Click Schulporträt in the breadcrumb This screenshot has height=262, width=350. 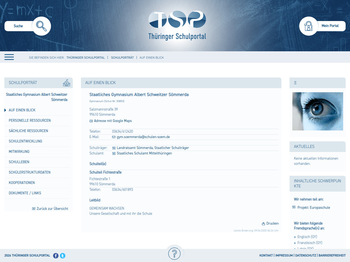coord(122,58)
